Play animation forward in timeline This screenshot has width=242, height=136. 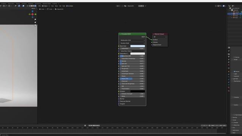tap(95, 125)
